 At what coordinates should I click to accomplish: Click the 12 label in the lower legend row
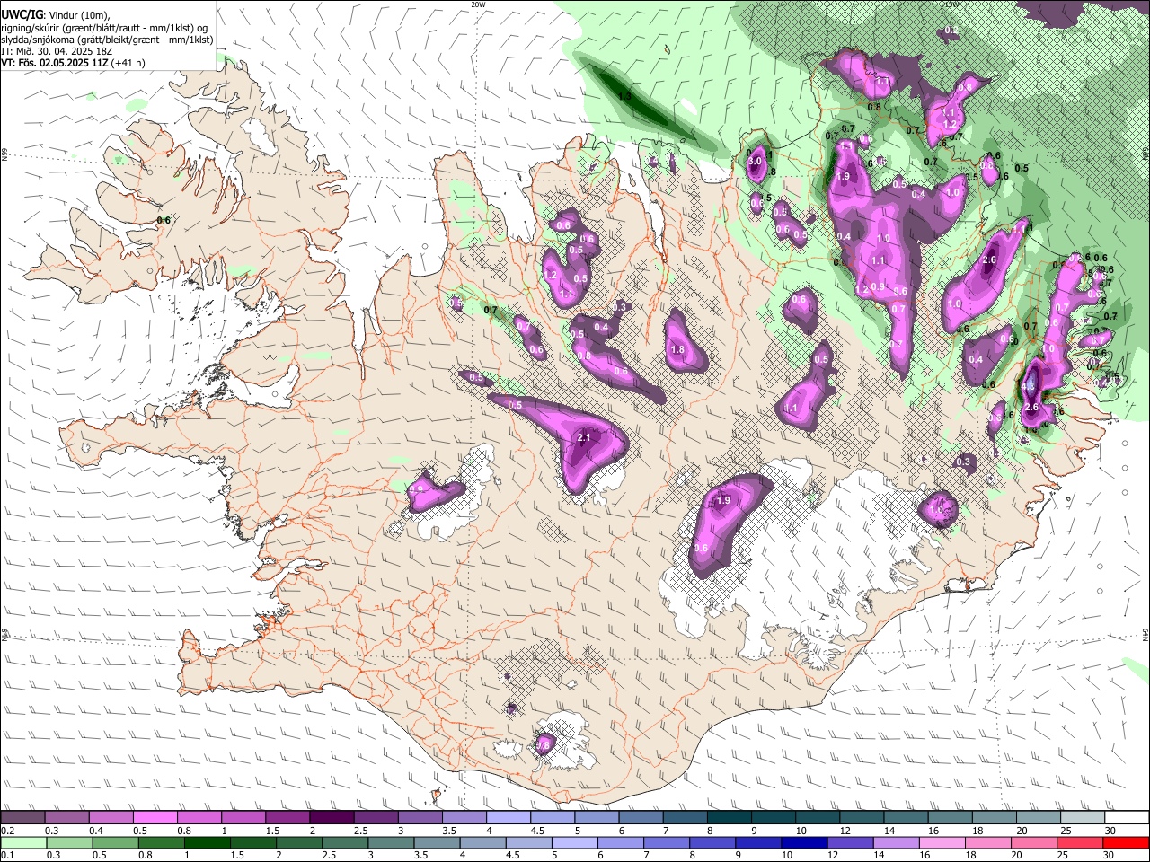(x=832, y=856)
